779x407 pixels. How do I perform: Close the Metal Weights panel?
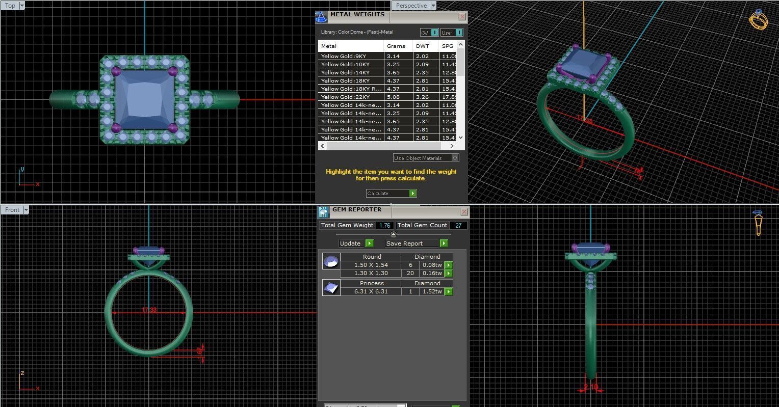462,16
